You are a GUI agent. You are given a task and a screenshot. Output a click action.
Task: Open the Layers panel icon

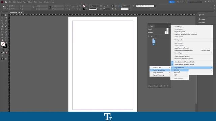[x=199, y=19]
